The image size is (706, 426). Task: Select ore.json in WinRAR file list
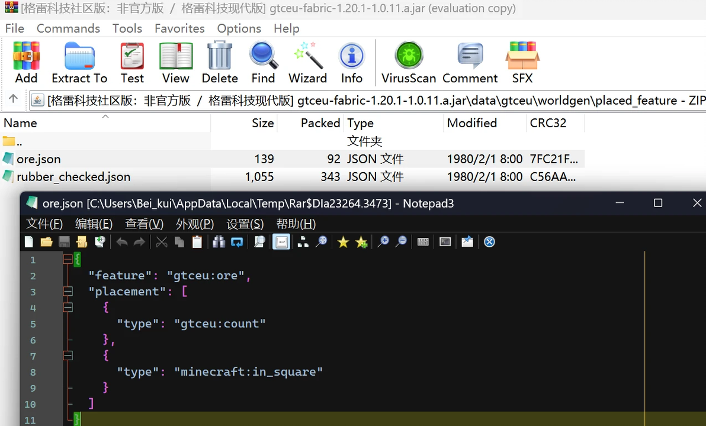coord(292,159)
